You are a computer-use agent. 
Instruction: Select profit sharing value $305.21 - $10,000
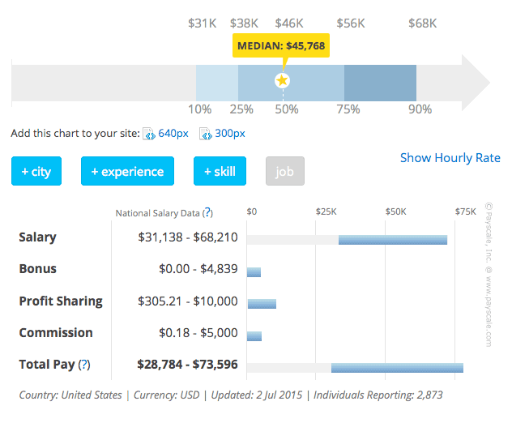[188, 301]
